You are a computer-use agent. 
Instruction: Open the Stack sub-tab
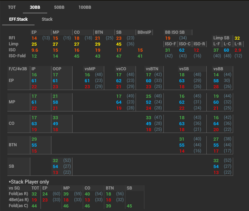click(47, 19)
